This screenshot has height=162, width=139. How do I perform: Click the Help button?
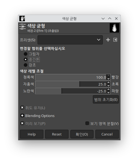[x=32, y=134]
